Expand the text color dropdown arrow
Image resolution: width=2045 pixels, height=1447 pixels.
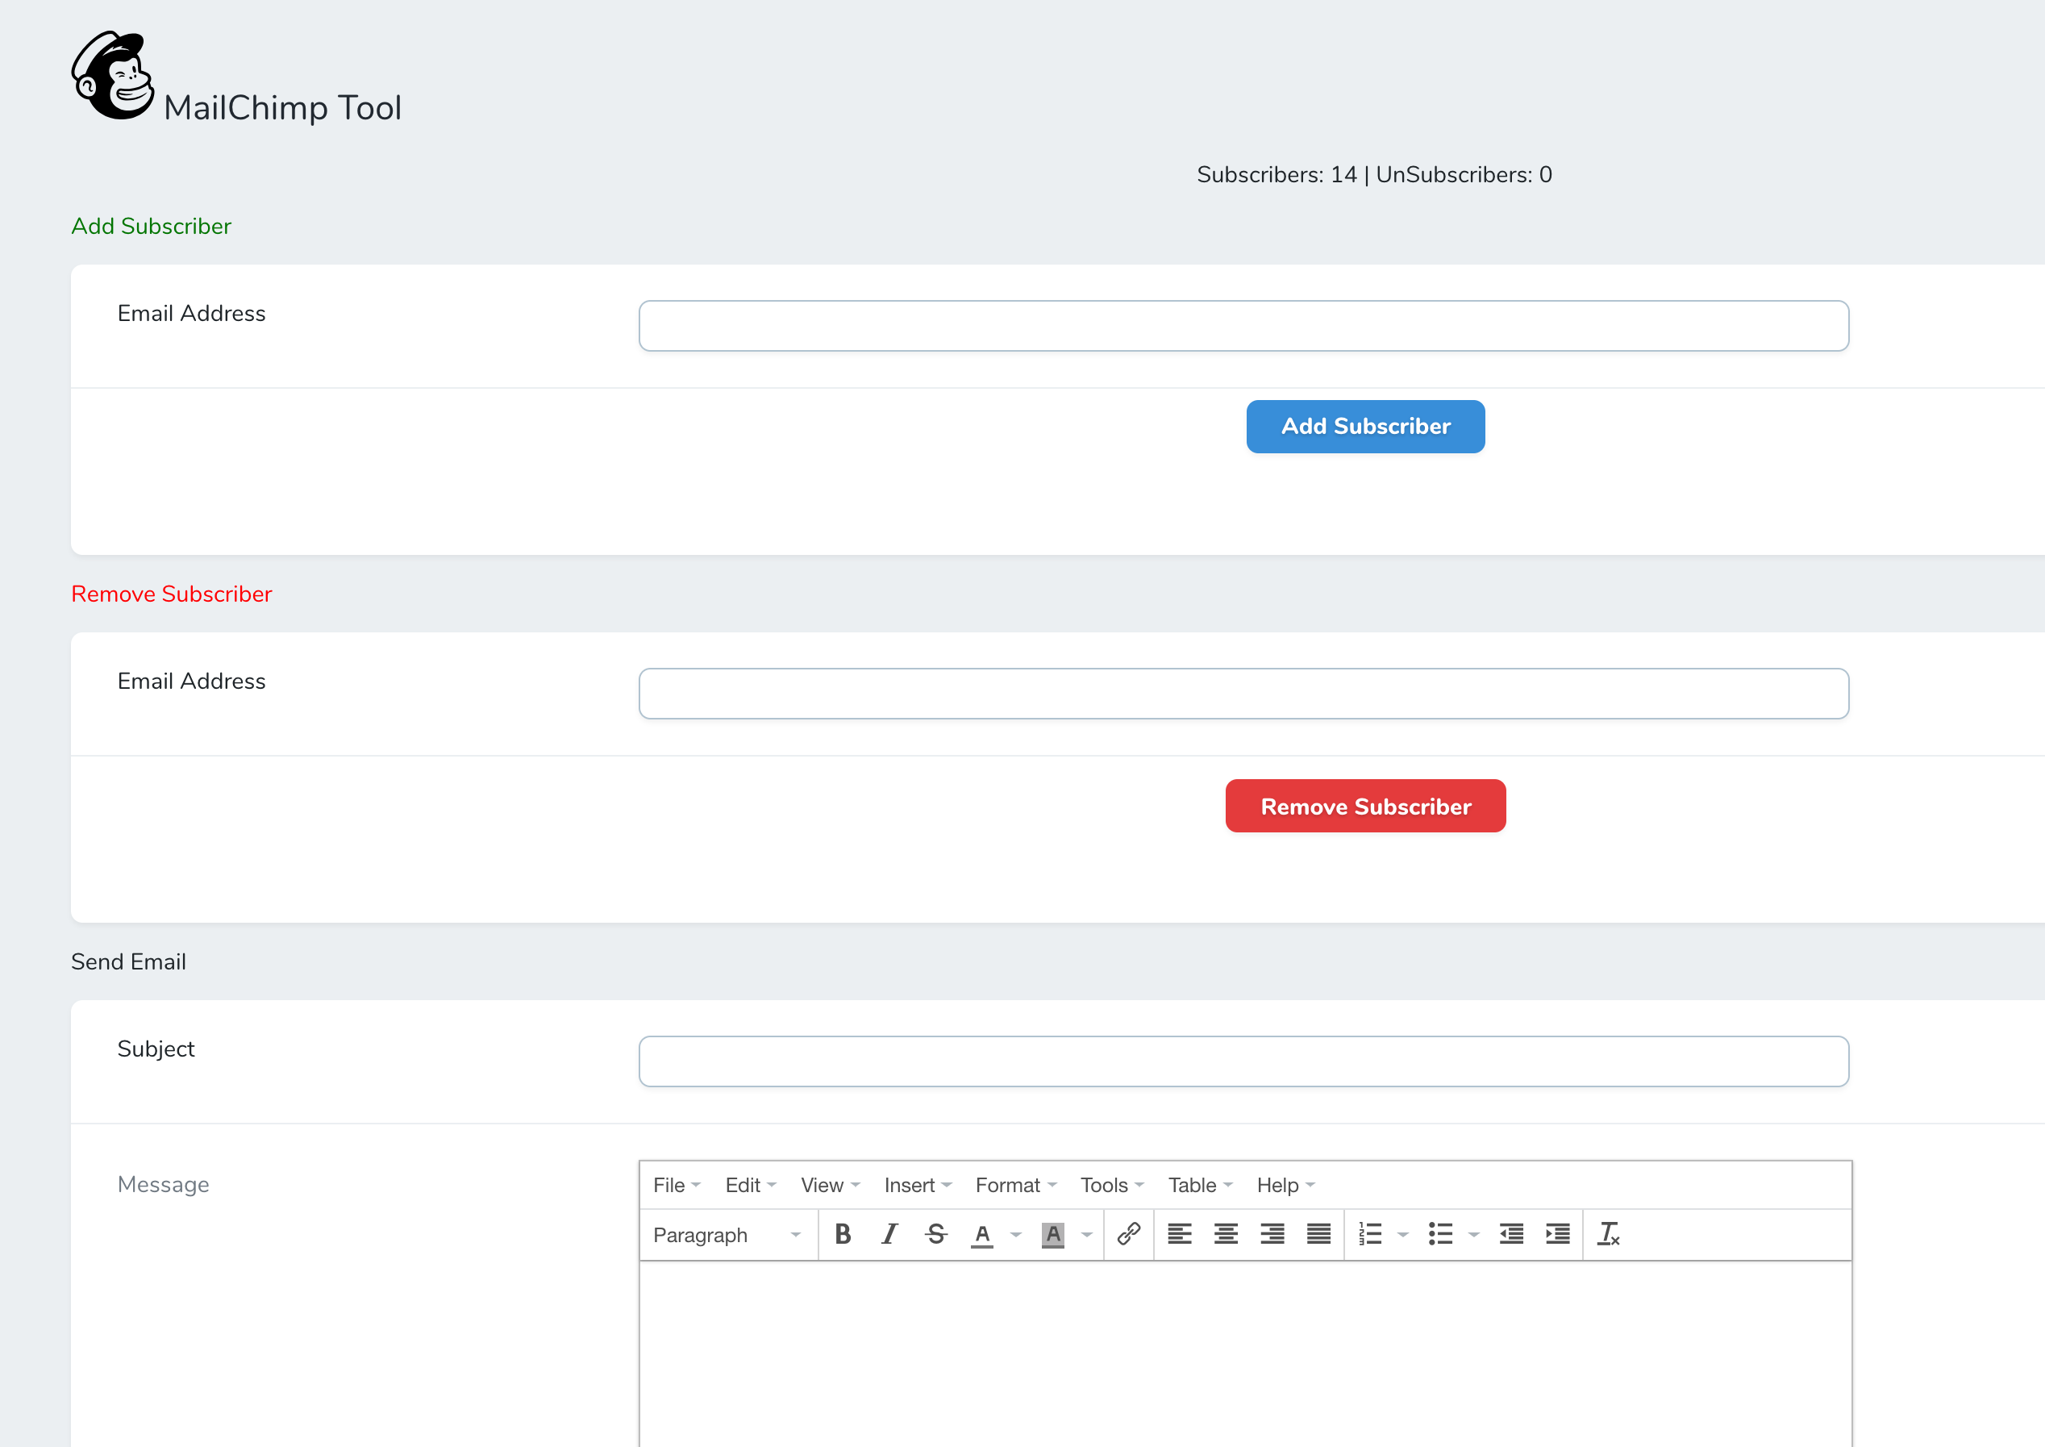[1015, 1235]
